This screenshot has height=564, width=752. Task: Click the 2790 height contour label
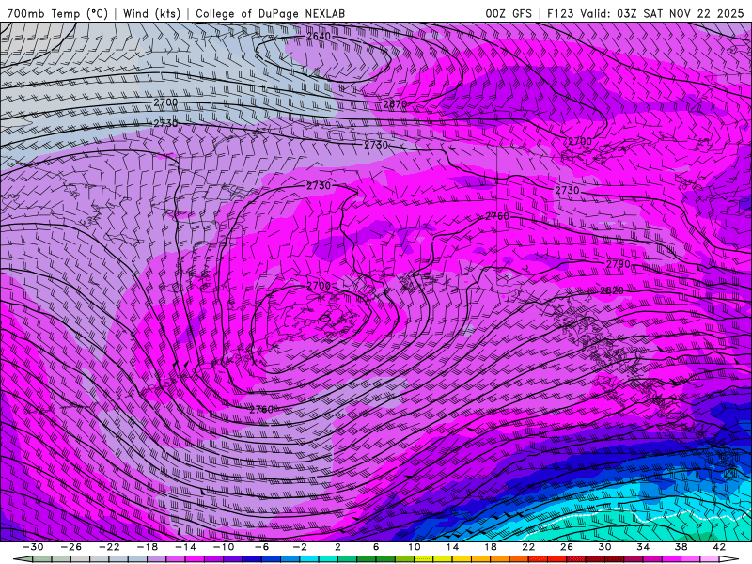click(619, 264)
